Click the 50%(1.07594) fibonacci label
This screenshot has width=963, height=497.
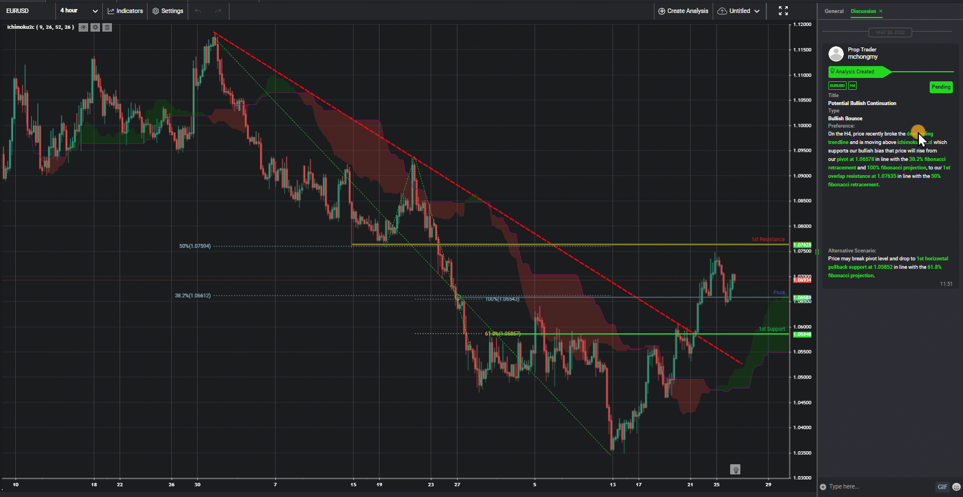195,246
